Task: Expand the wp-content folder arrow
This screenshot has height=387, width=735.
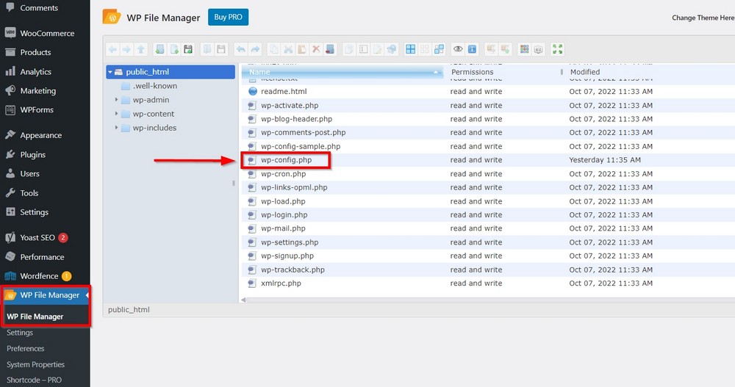Action: tap(116, 114)
